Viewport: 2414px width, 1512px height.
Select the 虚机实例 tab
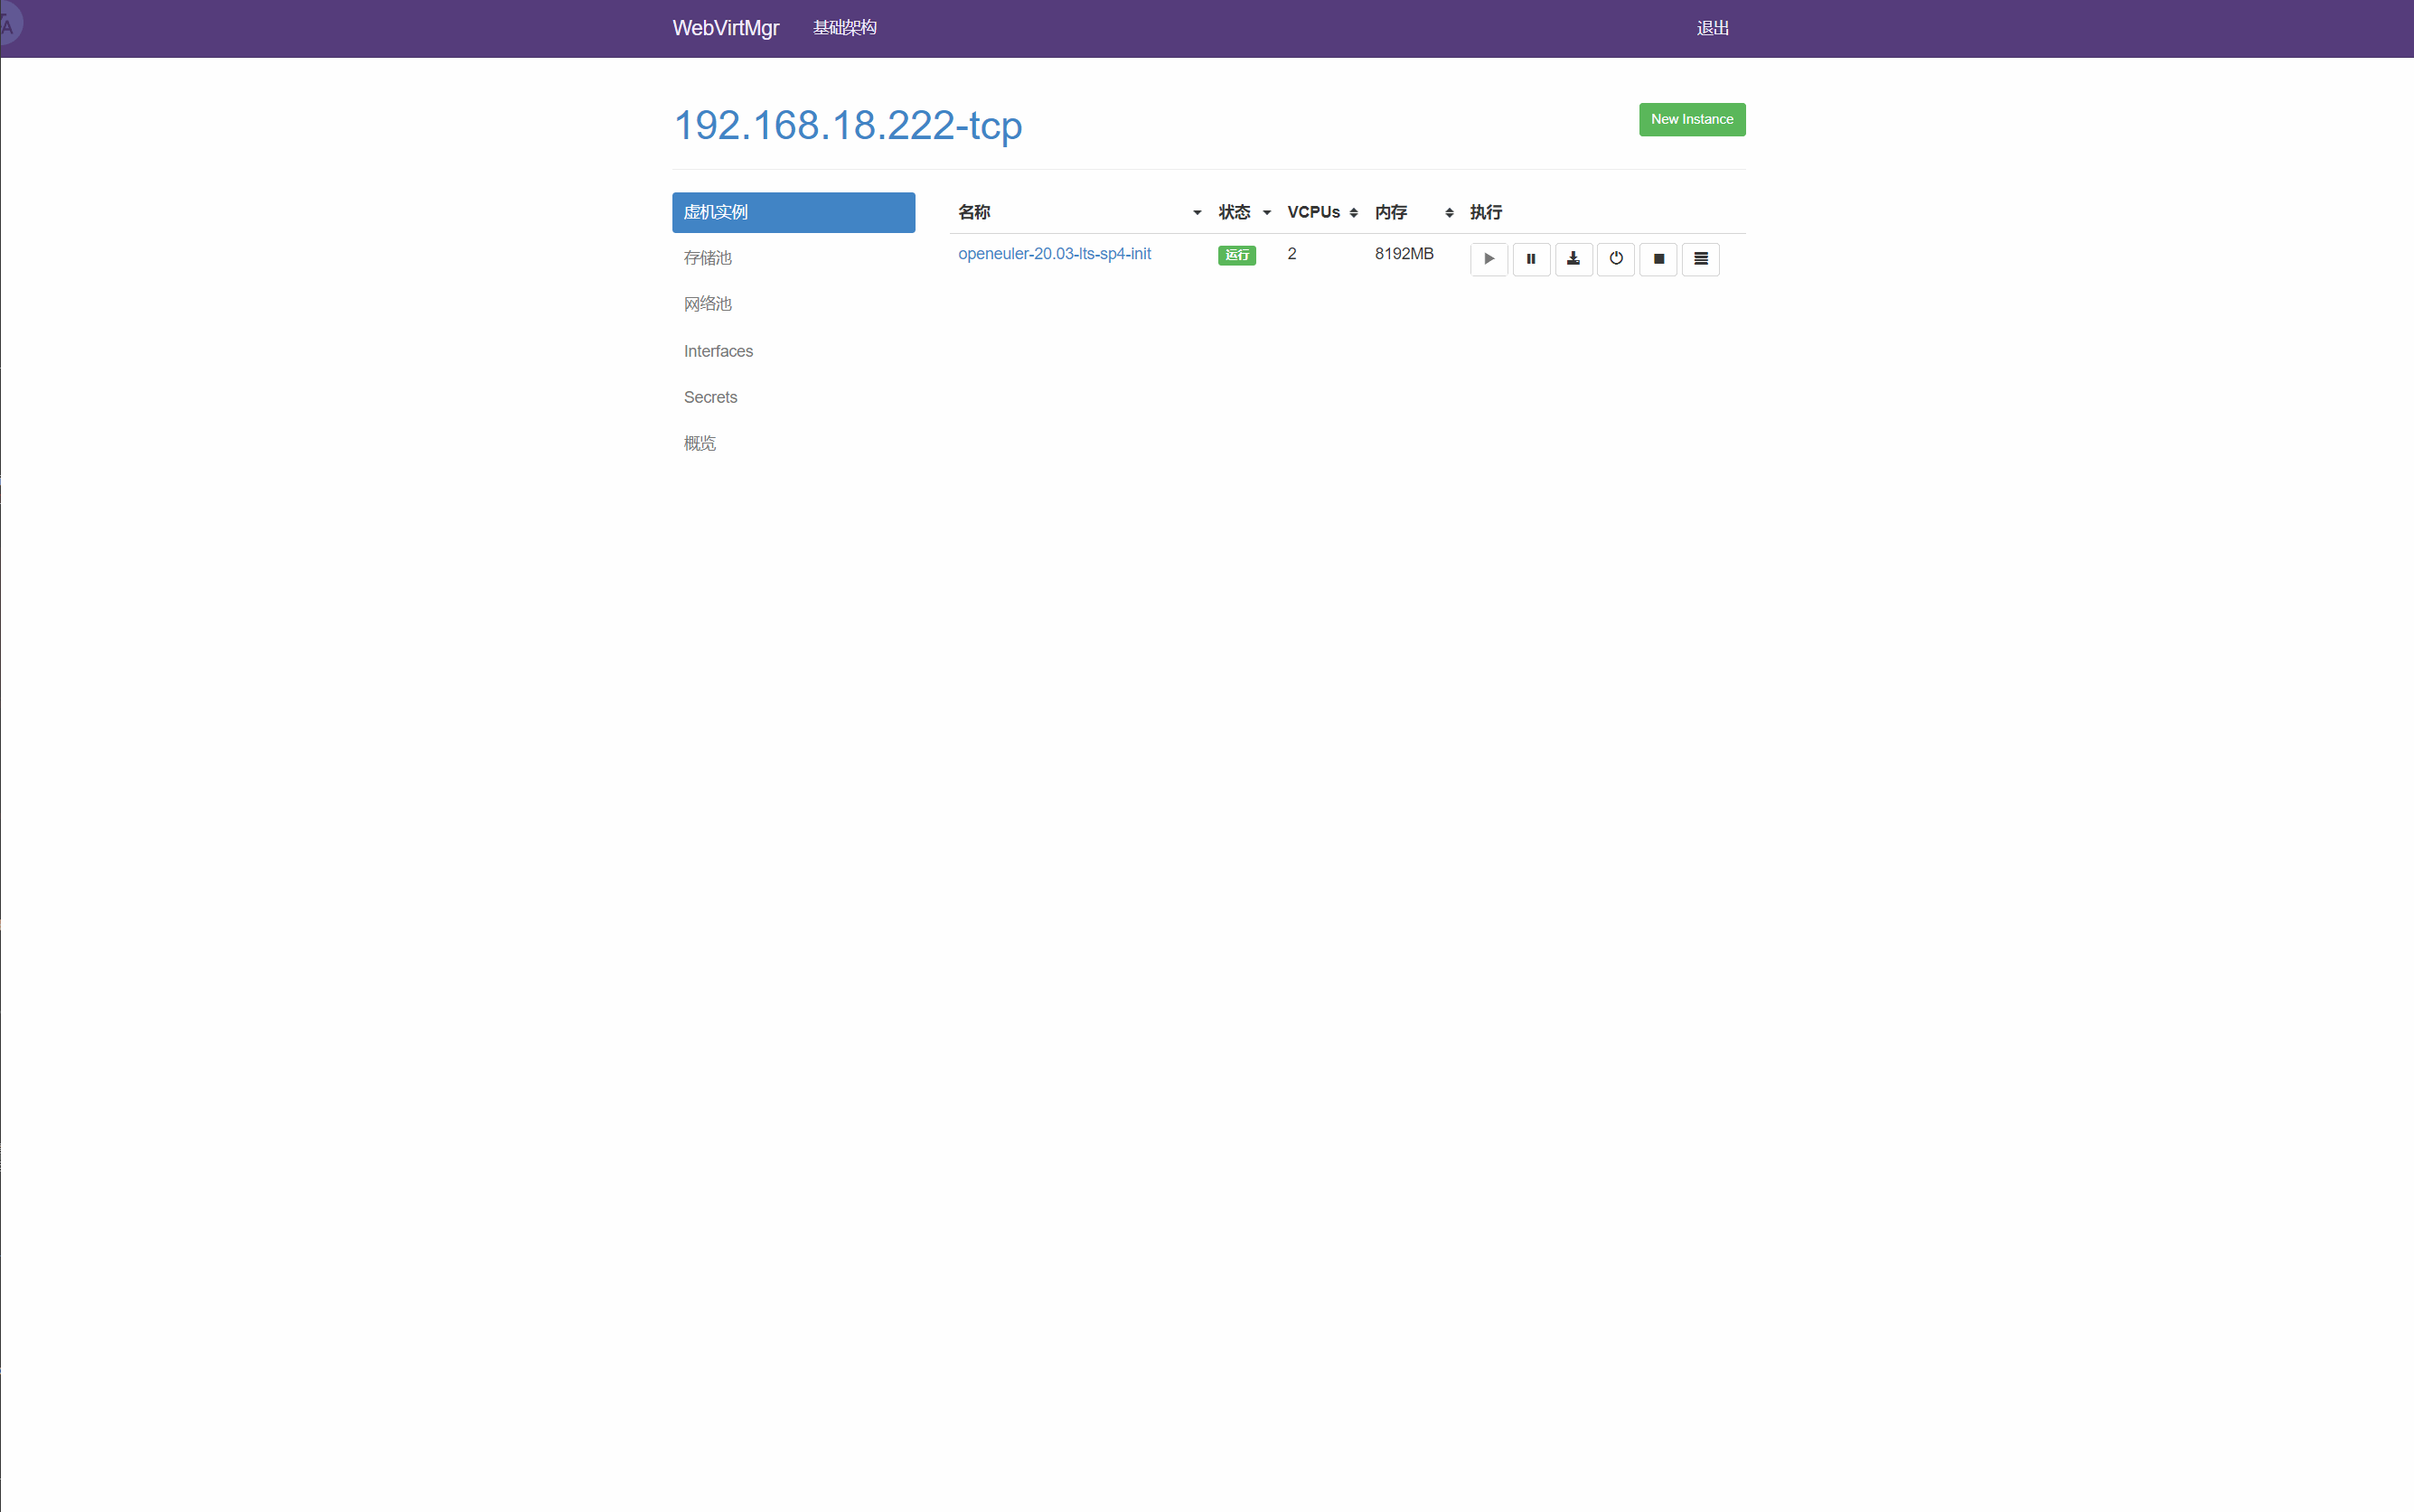pos(793,210)
